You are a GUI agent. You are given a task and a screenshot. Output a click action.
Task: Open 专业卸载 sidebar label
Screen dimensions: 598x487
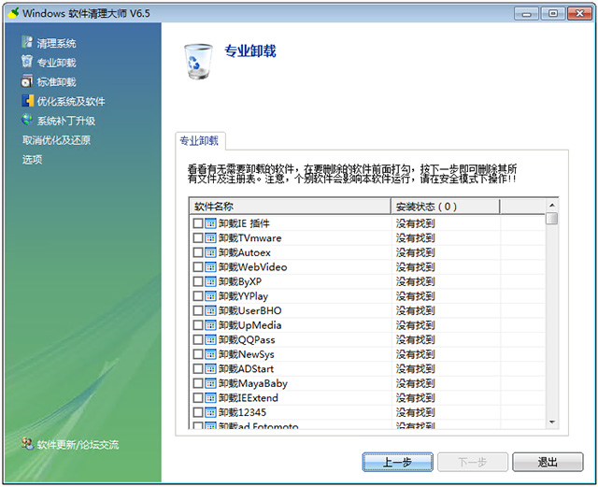click(56, 63)
